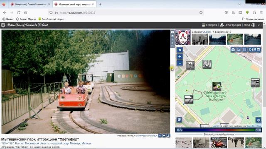Click 'Retro View of Mankind's Habitat' title
This screenshot has width=266, height=149.
click(27, 25)
